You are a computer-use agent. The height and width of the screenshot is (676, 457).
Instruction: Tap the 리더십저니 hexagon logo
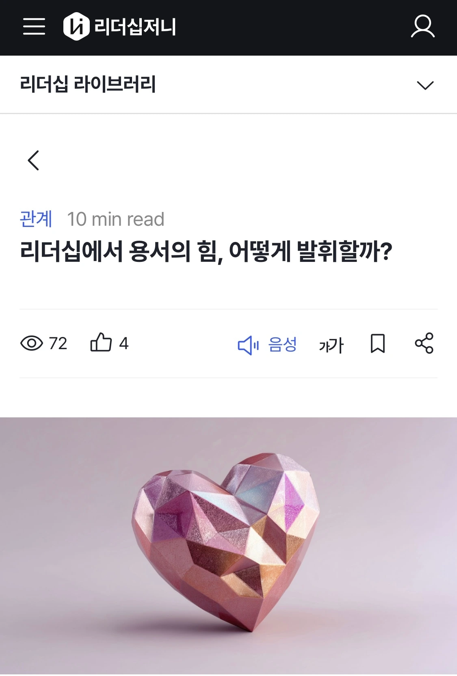tap(76, 26)
